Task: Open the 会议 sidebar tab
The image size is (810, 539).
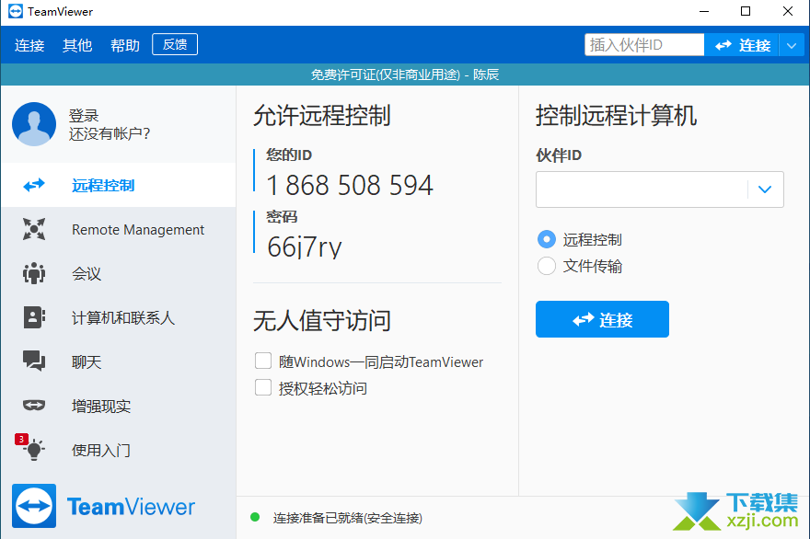Action: pos(119,273)
